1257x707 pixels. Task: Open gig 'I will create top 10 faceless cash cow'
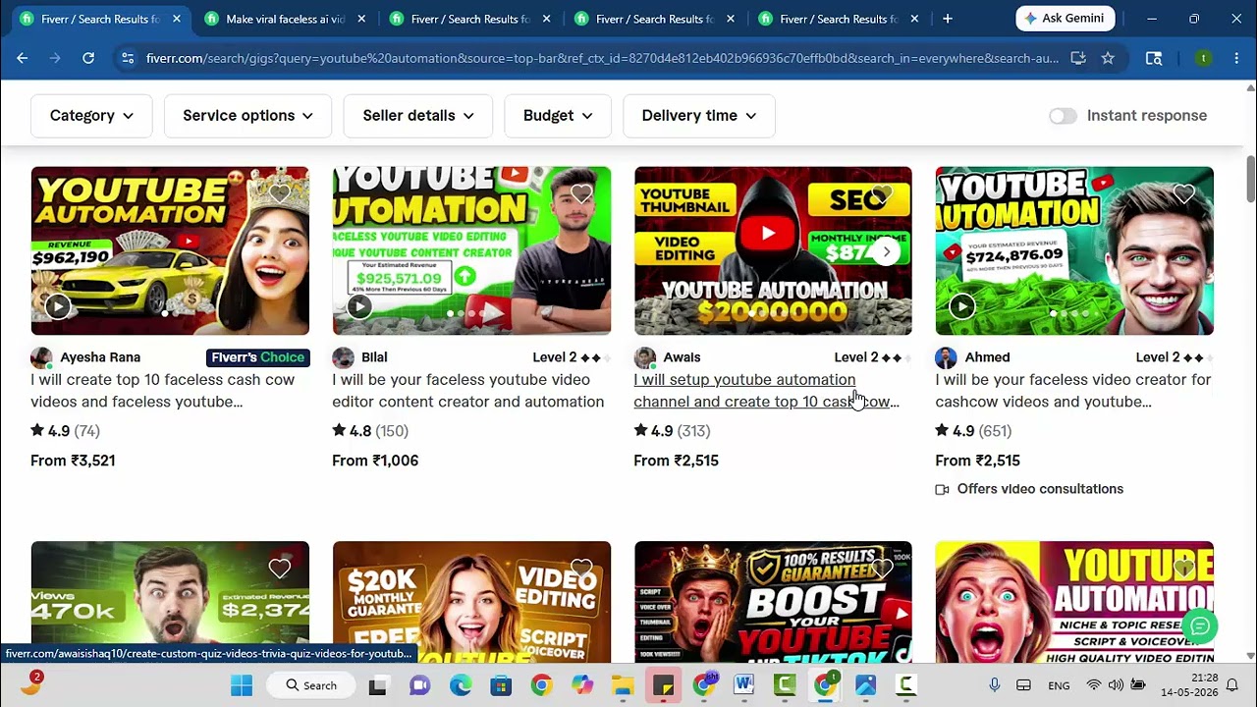click(162, 391)
